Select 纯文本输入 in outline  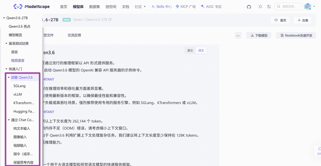click(22, 128)
